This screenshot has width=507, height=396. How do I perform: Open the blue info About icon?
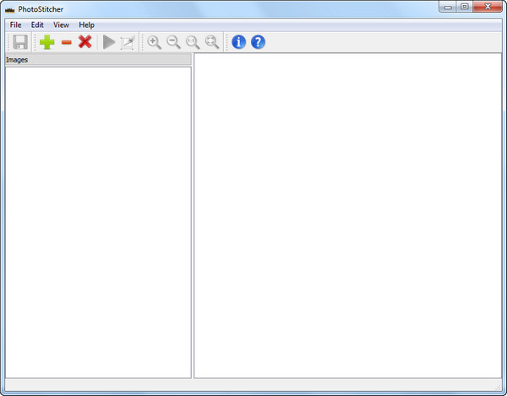(x=238, y=42)
